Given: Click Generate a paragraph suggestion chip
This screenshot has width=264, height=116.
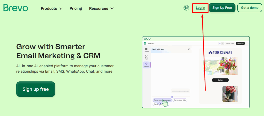Looking at the screenshot, I should [162, 100].
